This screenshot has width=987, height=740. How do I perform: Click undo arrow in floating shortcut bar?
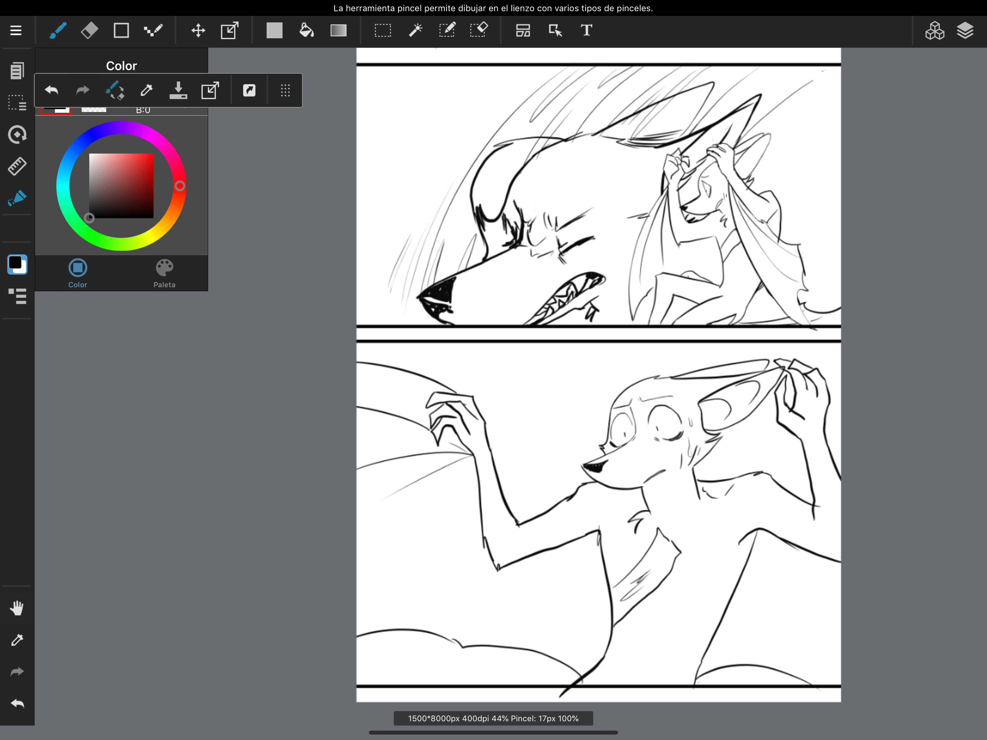51,90
